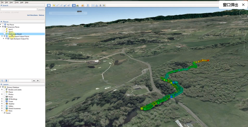This screenshot has height=127, width=248.
Task: Collapse the Places panel header
Action: (1, 22)
